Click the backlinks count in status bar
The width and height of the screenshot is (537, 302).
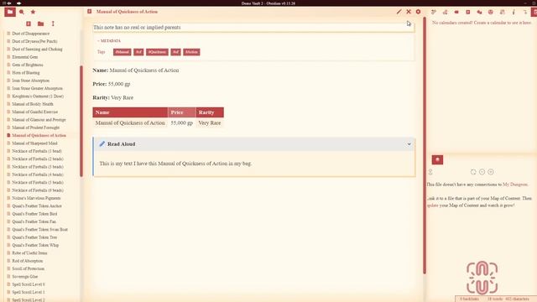tap(469, 299)
